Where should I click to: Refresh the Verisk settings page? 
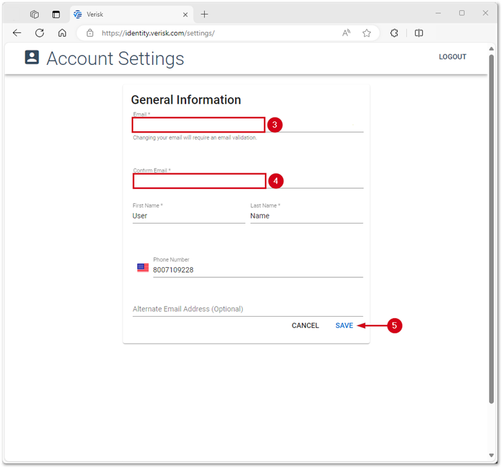point(39,33)
